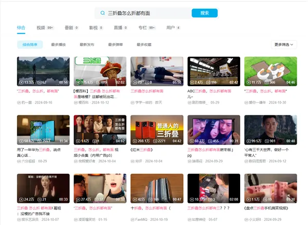This screenshot has height=225, width=308.
Task: Select 最新发布 sort option
Action: coord(87,45)
